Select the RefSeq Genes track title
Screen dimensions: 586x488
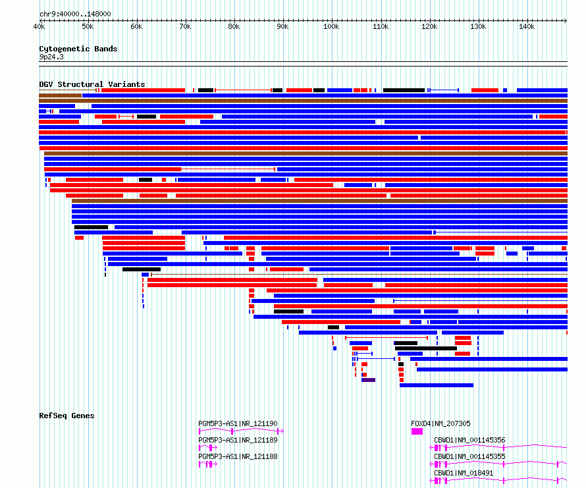(x=67, y=416)
